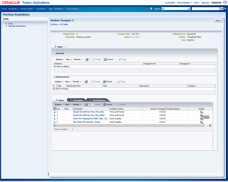228x182 pixels.
Task: Open the View menu in Lines
Action: (x=68, y=105)
